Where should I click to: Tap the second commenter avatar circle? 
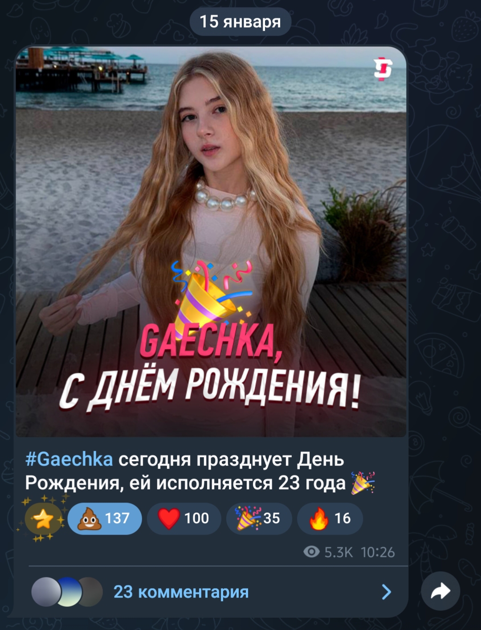coord(68,592)
